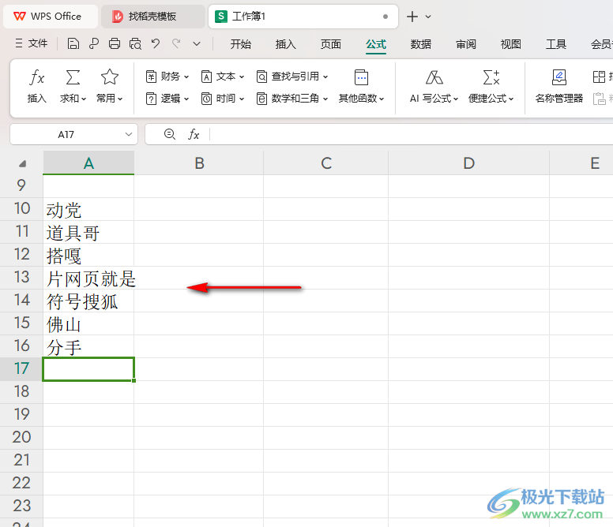
Task: Click the 求和 sigma icon
Action: tap(73, 77)
